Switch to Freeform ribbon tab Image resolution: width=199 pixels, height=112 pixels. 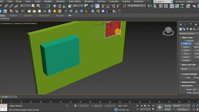pyautogui.click(x=13, y=16)
